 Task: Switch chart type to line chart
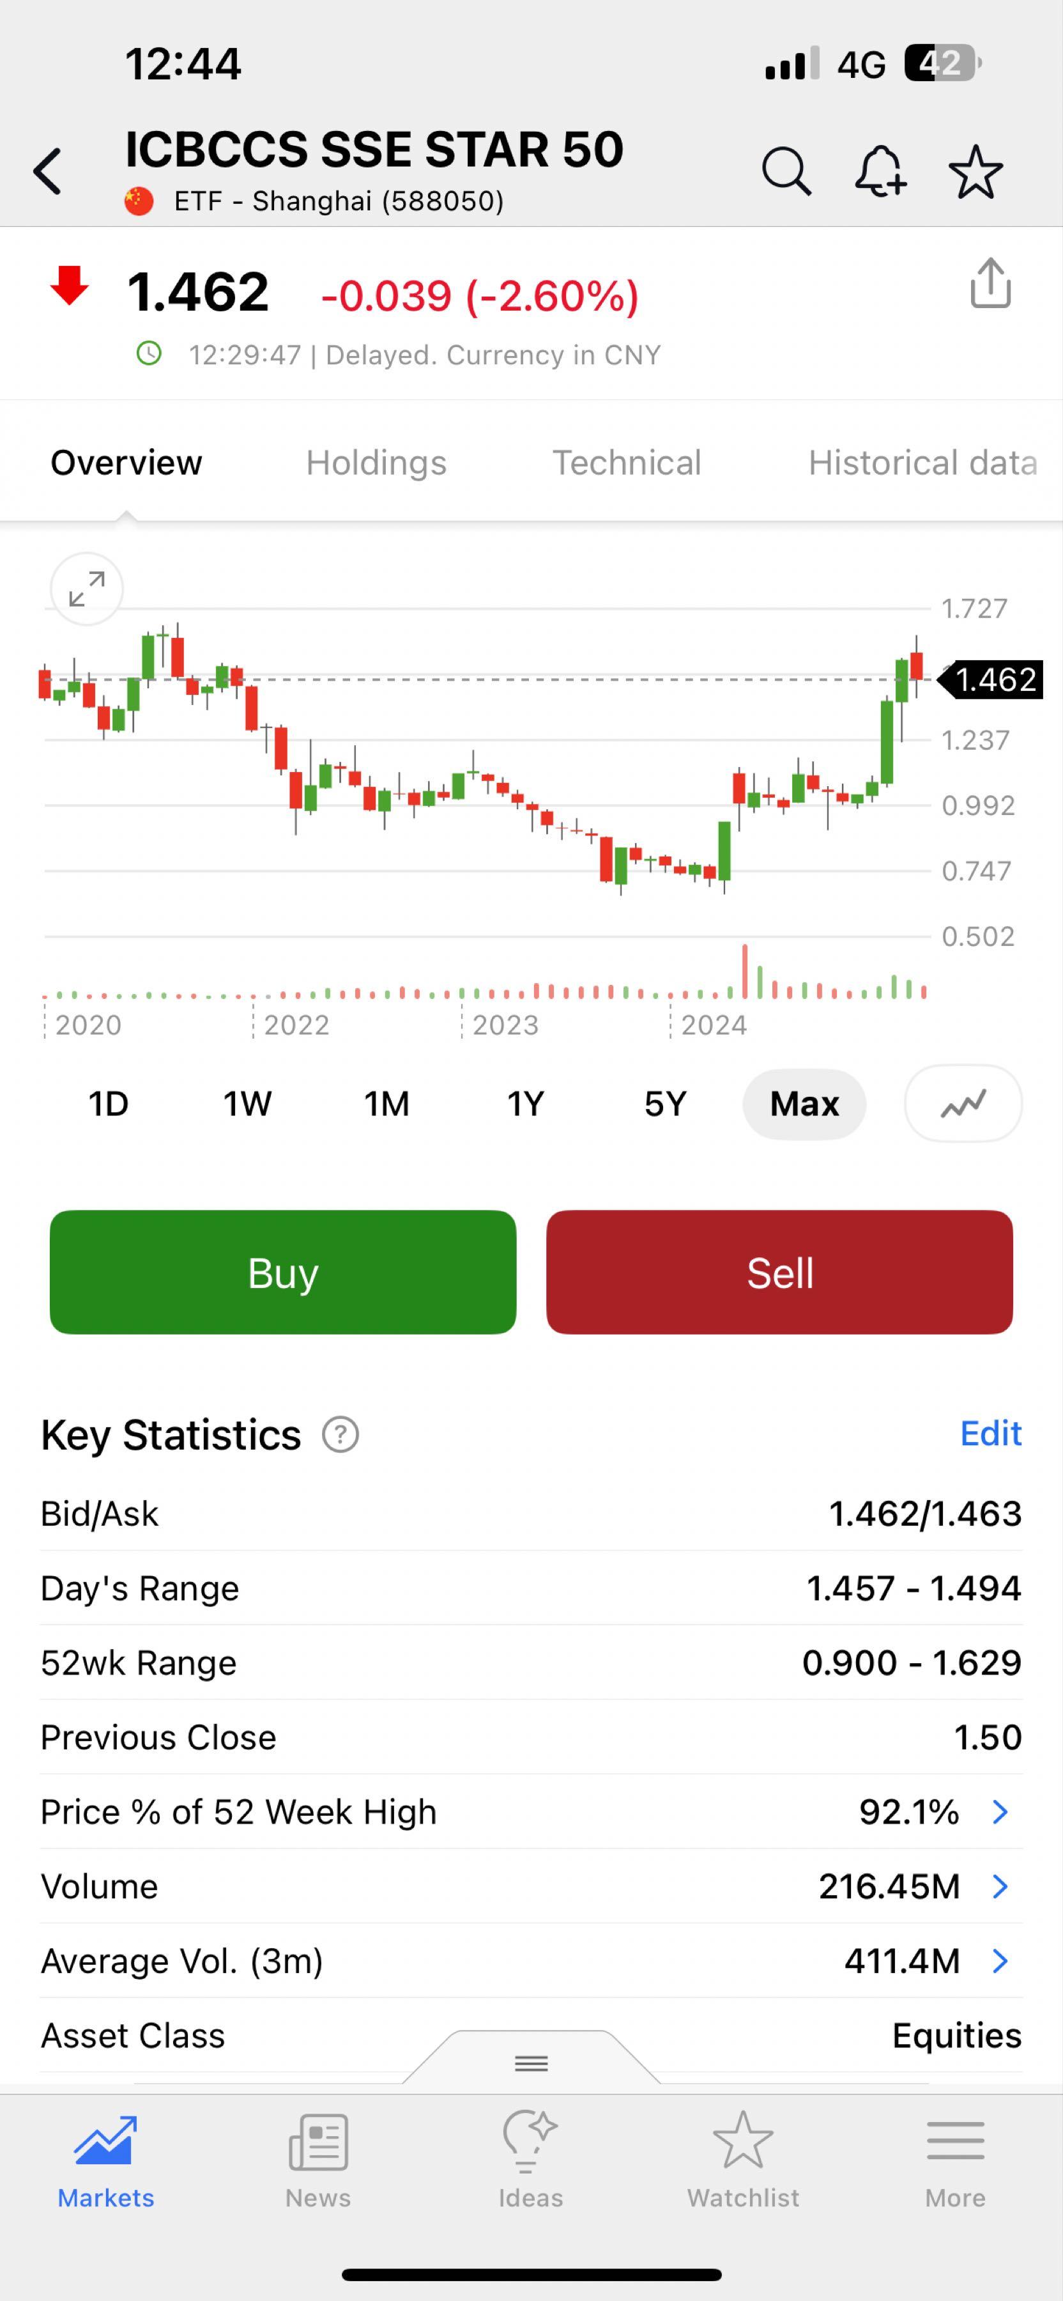[963, 1104]
